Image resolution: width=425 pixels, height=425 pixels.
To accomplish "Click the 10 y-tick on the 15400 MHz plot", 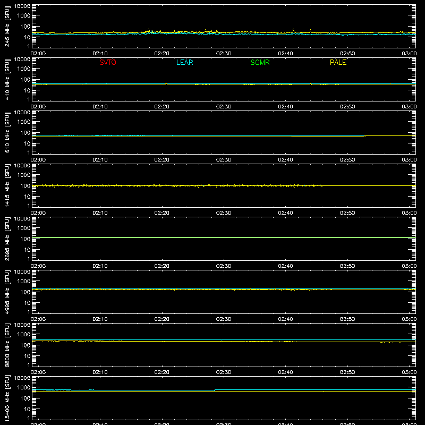I will pyautogui.click(x=27, y=409).
